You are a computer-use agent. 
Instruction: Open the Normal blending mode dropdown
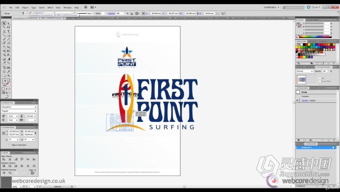(x=312, y=71)
